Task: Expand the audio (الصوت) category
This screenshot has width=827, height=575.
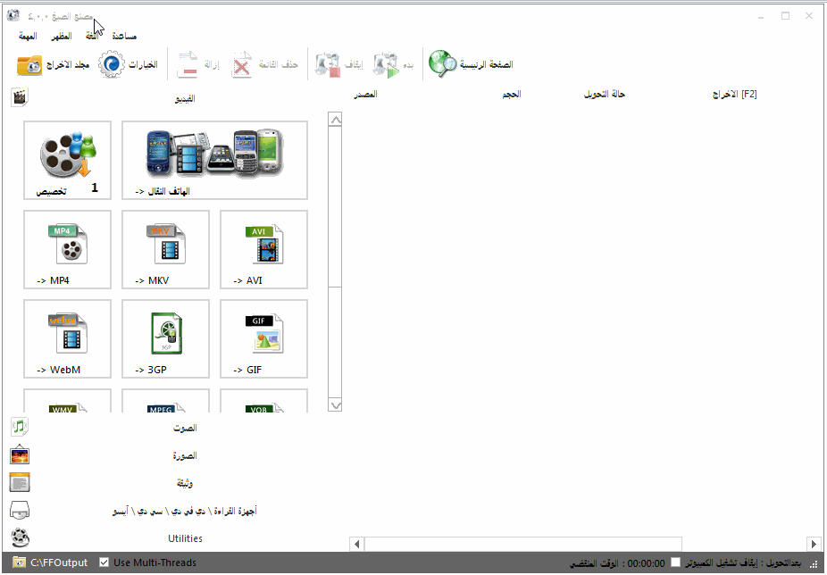Action: click(x=185, y=428)
